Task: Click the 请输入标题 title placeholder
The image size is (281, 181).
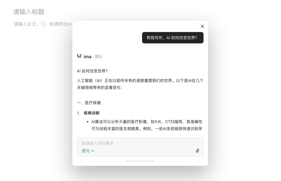Action: (29, 12)
